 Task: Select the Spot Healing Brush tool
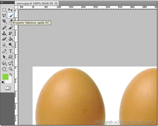click(4, 28)
